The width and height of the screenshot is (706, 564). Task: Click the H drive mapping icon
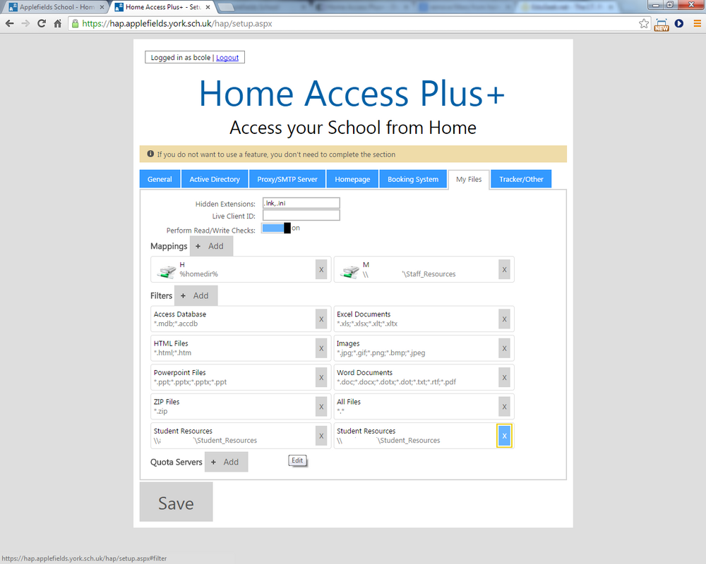[167, 271]
